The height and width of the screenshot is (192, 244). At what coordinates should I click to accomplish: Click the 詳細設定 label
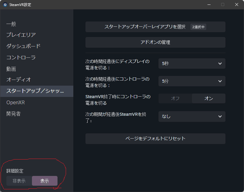coord(15,171)
